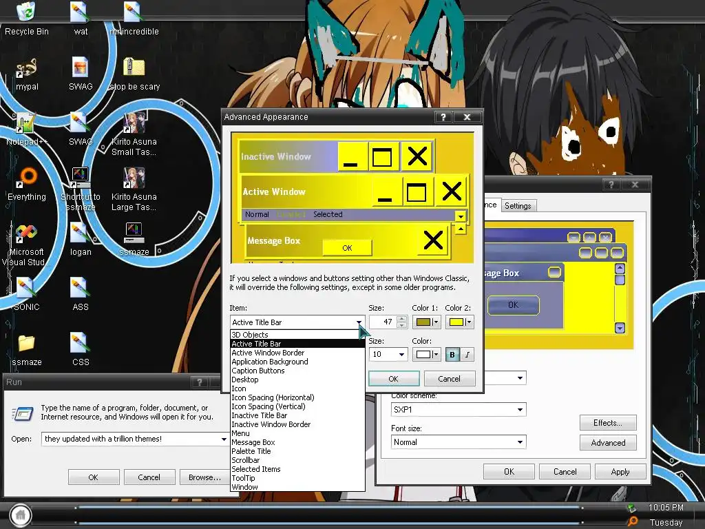
Task: Click OK in the Run dialog
Action: click(x=94, y=477)
